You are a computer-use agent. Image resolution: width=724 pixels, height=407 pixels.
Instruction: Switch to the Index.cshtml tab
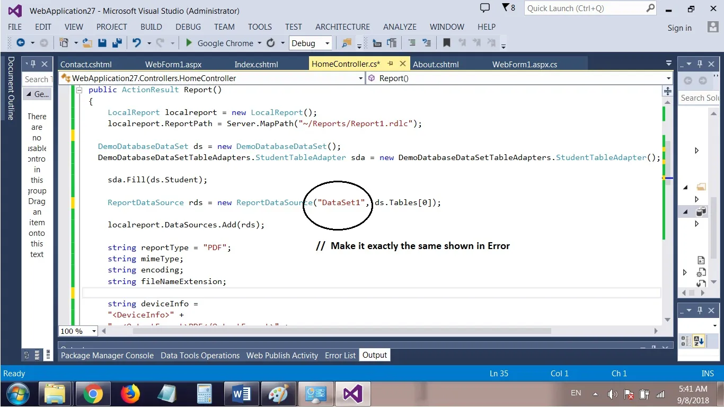coord(256,64)
